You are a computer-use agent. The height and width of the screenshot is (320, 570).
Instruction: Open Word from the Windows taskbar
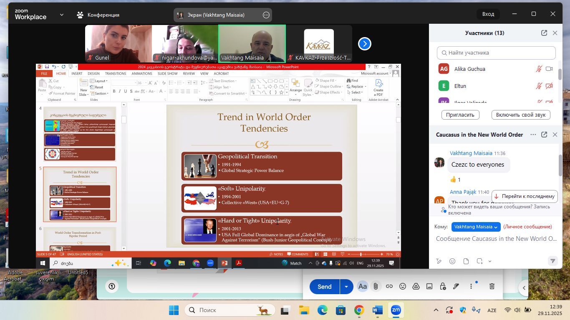point(377,310)
